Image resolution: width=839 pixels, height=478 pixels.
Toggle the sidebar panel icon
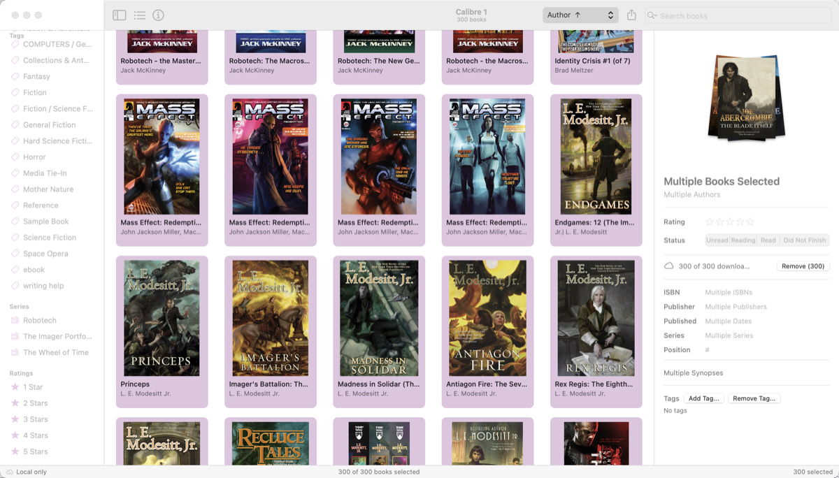(120, 15)
